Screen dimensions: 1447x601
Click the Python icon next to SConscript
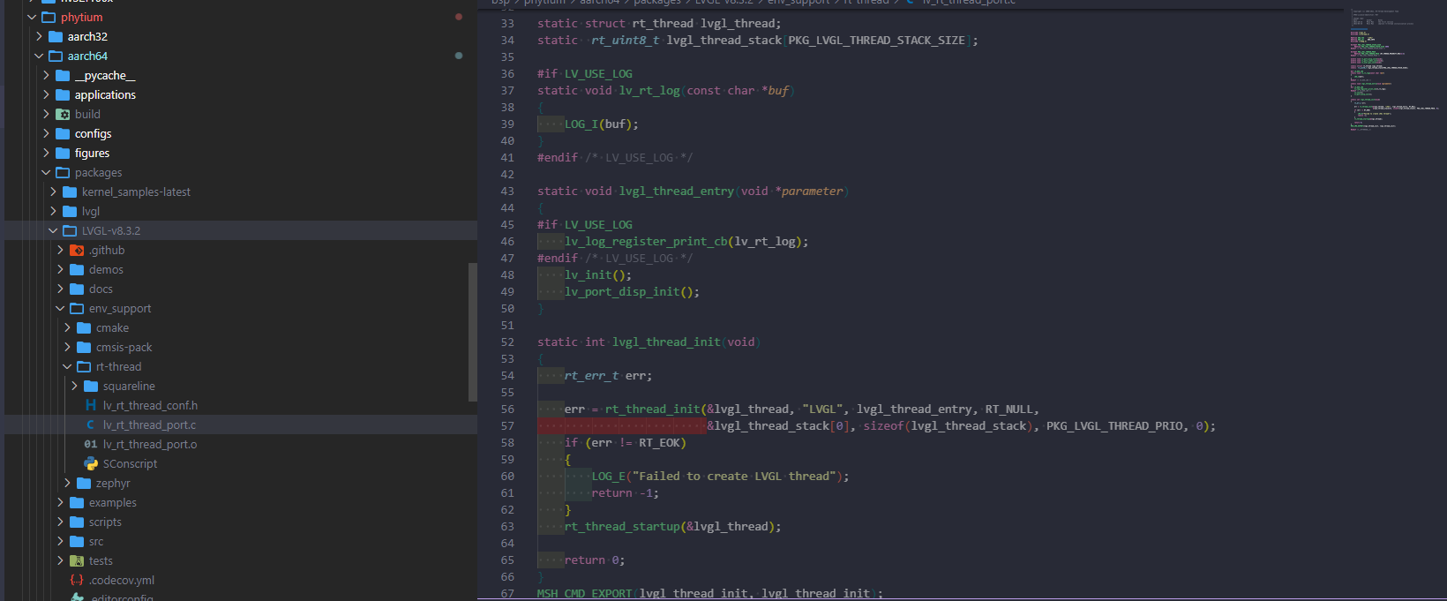[91, 464]
